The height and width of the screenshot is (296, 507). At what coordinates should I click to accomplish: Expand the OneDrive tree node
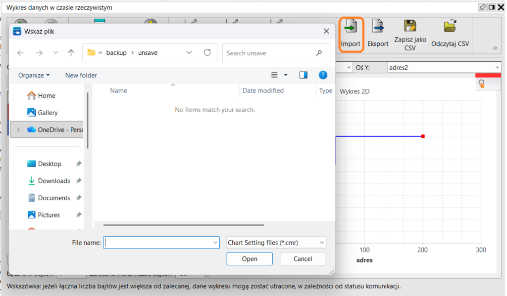click(x=18, y=129)
